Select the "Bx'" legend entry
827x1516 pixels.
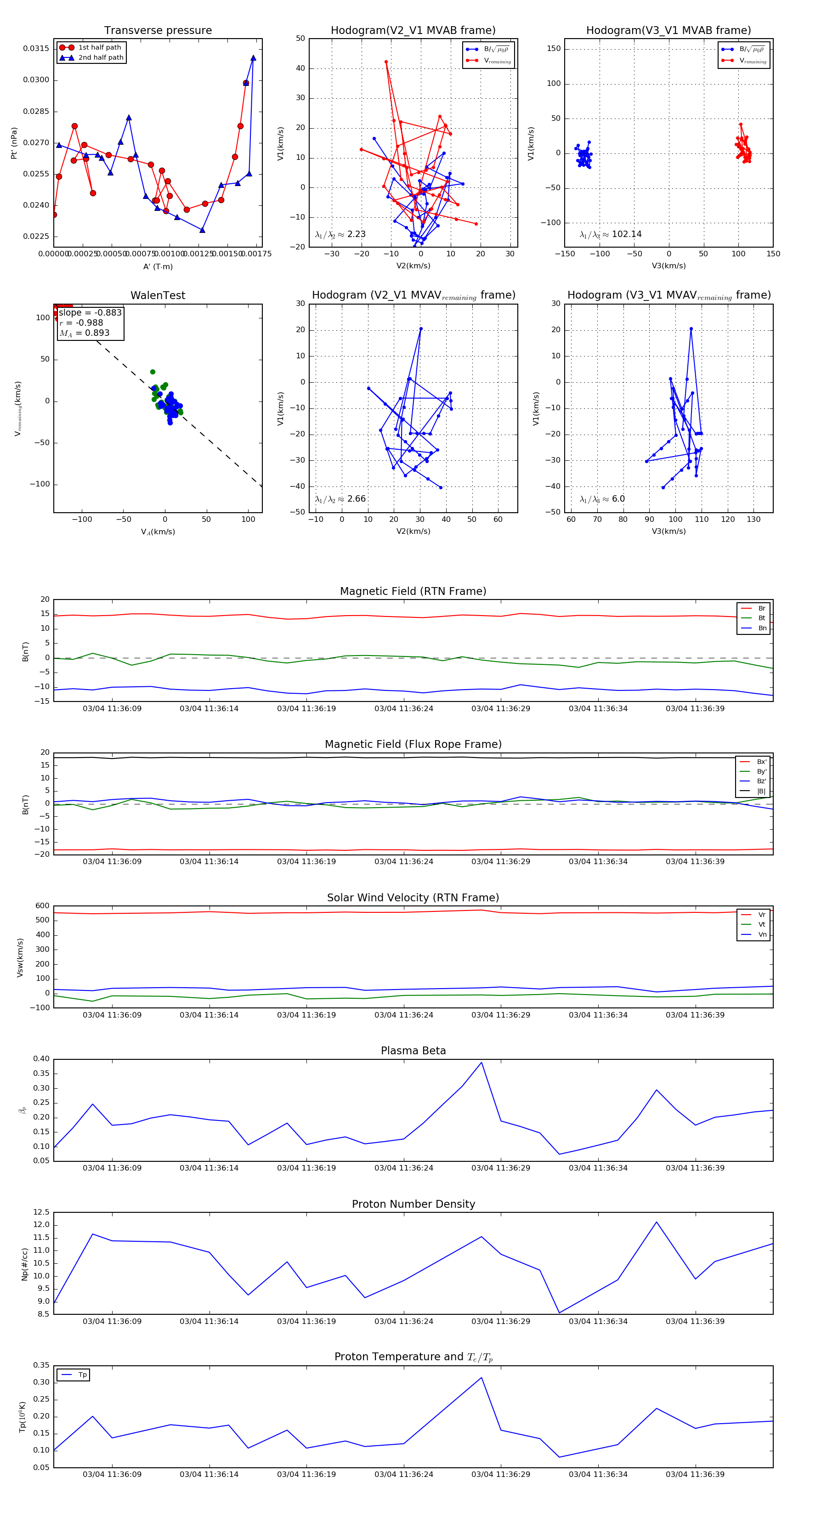click(x=753, y=762)
